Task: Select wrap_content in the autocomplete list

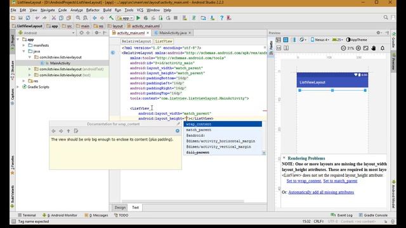Action: (223, 124)
